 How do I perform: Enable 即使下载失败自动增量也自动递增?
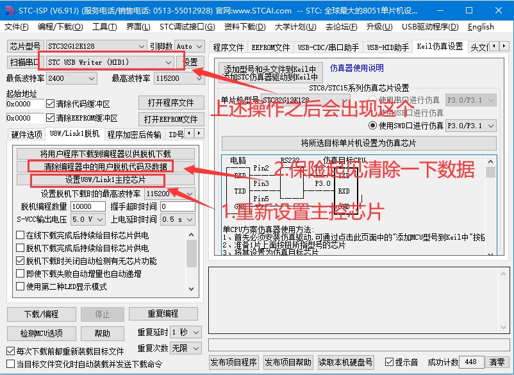20,274
